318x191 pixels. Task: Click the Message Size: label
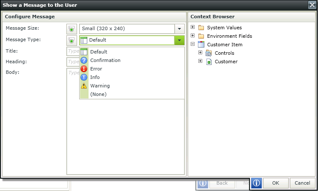[22, 28]
